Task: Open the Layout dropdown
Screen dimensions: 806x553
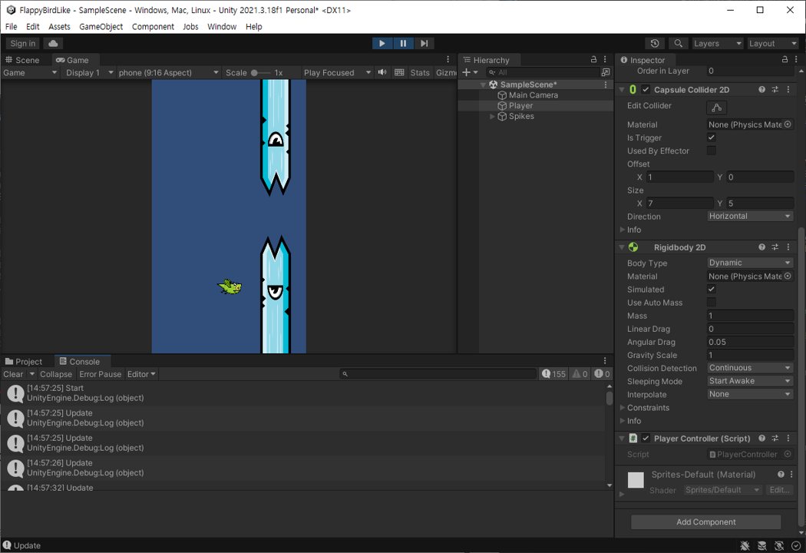Action: point(772,43)
